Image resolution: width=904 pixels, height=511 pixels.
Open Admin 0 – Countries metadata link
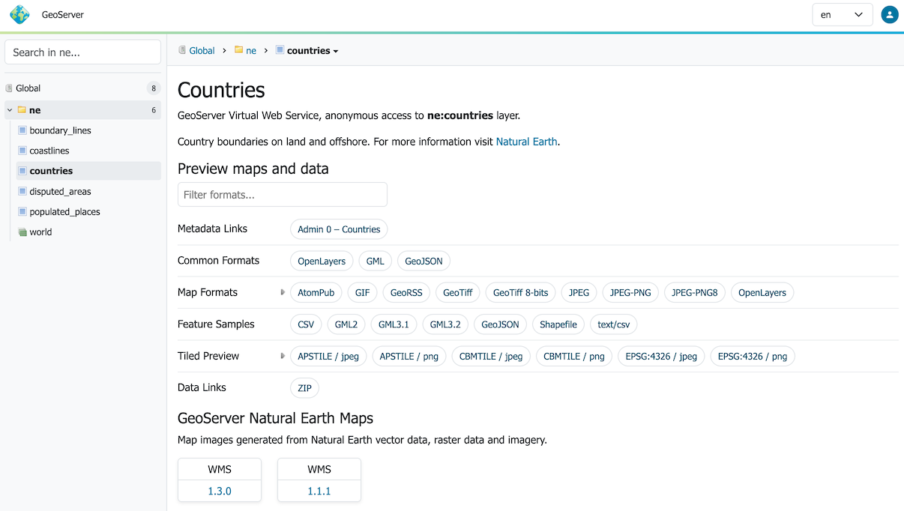point(339,229)
